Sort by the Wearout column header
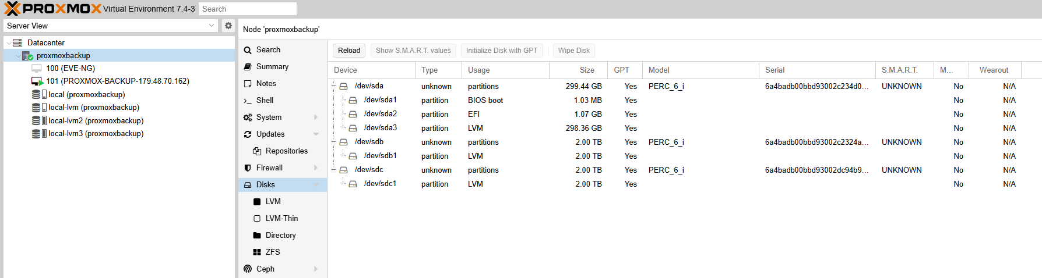The width and height of the screenshot is (1042, 278). [x=995, y=70]
